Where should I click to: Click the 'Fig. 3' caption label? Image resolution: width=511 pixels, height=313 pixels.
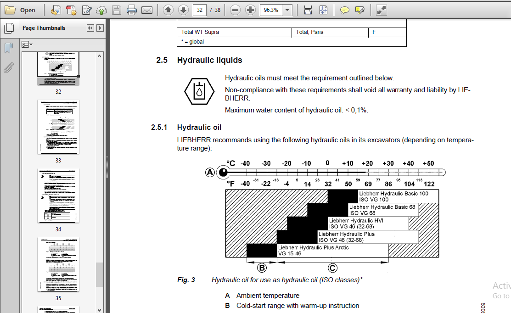[186, 280]
